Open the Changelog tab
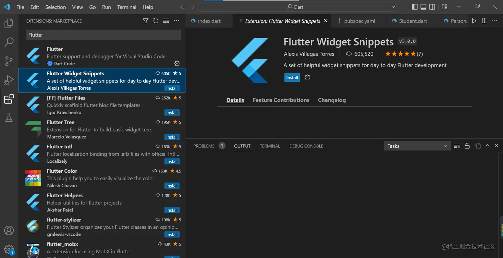Image resolution: width=503 pixels, height=258 pixels. (x=332, y=100)
